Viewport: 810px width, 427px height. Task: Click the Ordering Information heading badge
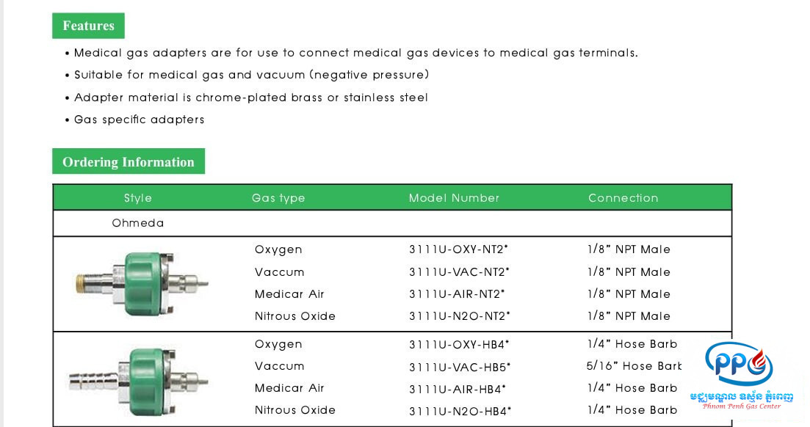129,161
